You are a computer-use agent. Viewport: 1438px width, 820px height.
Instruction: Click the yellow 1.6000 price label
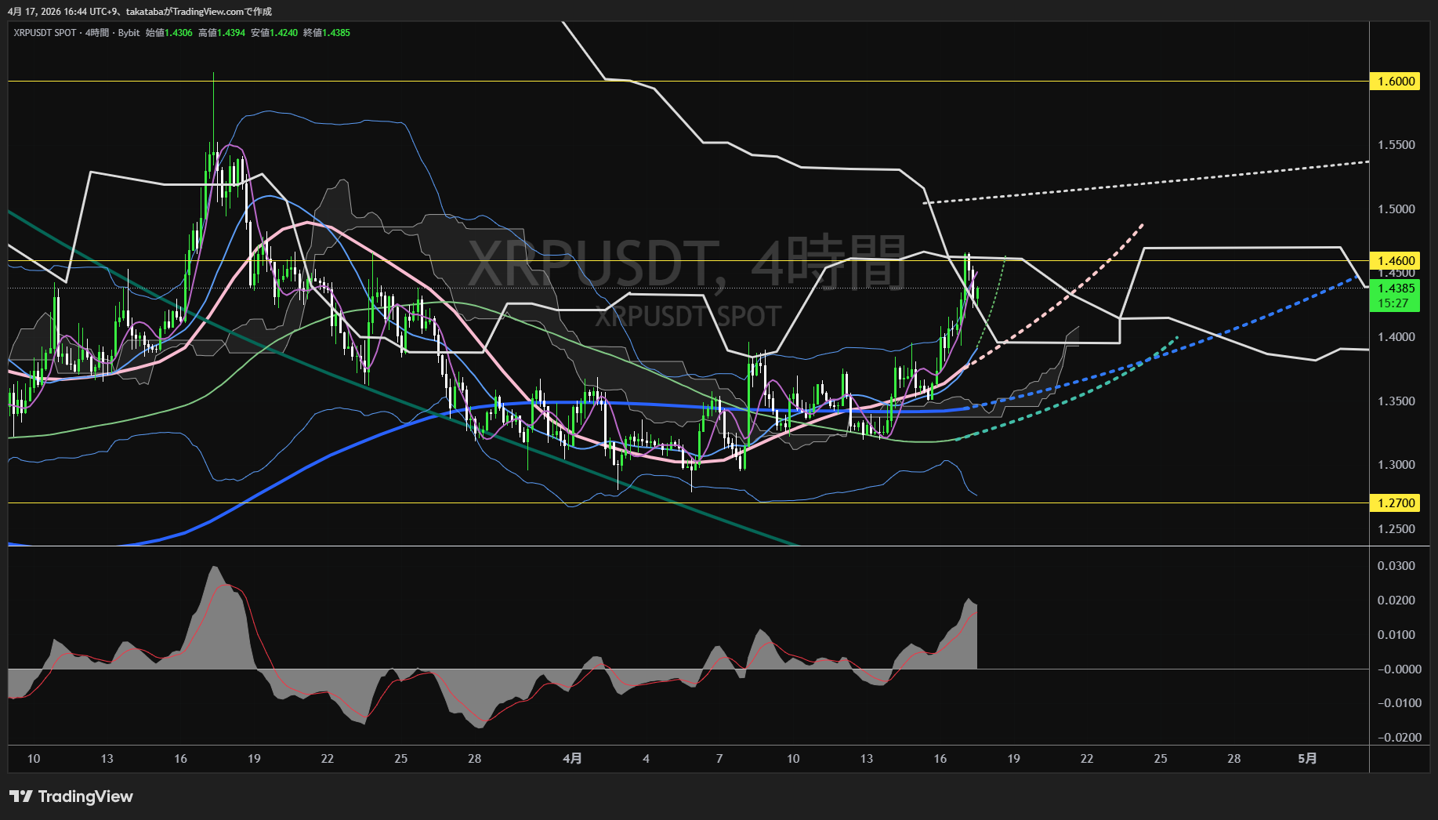1396,82
